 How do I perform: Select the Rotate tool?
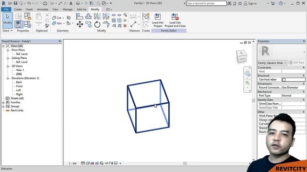97,24
